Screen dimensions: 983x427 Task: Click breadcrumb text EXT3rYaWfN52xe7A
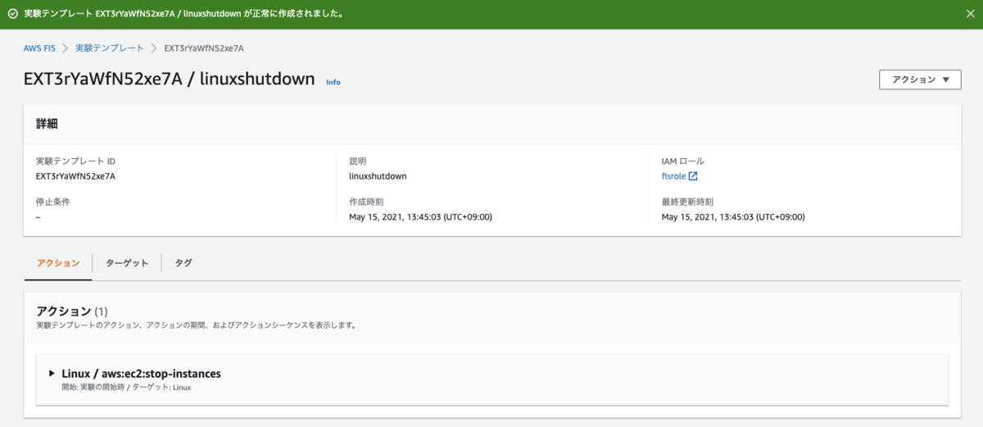[204, 48]
